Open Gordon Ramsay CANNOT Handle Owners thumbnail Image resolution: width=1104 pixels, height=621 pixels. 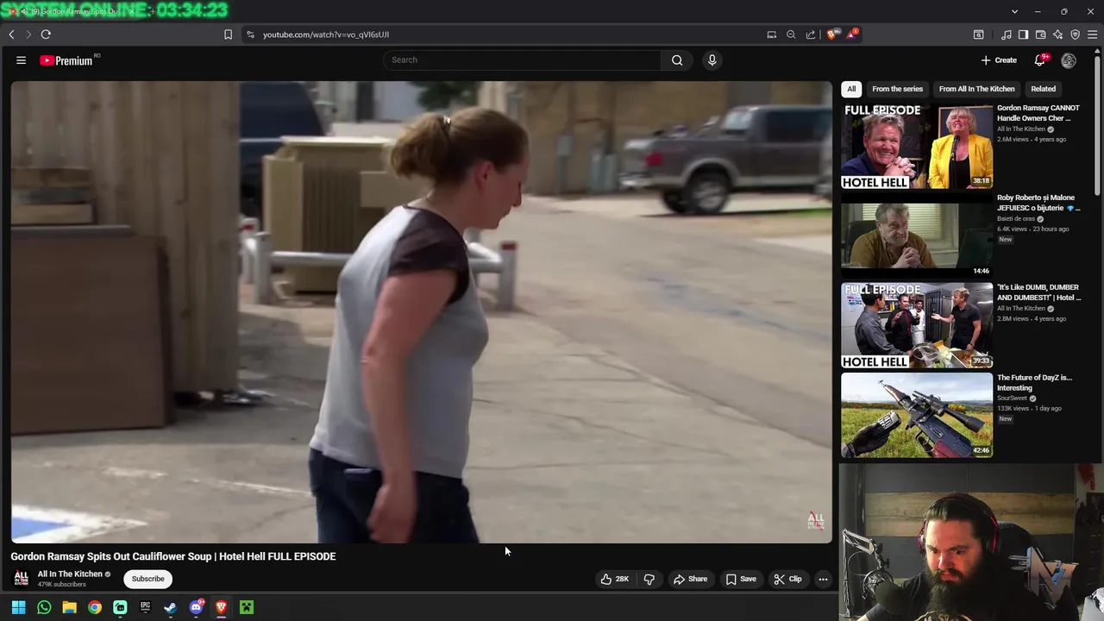click(x=917, y=146)
